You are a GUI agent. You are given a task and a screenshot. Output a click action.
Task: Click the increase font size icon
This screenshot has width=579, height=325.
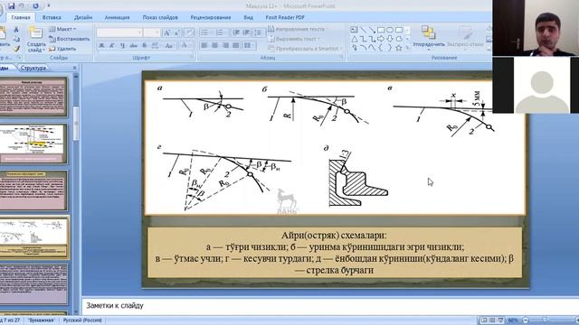pos(166,32)
